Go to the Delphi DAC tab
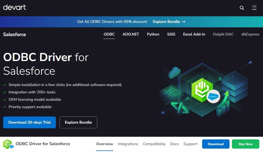 [223, 34]
